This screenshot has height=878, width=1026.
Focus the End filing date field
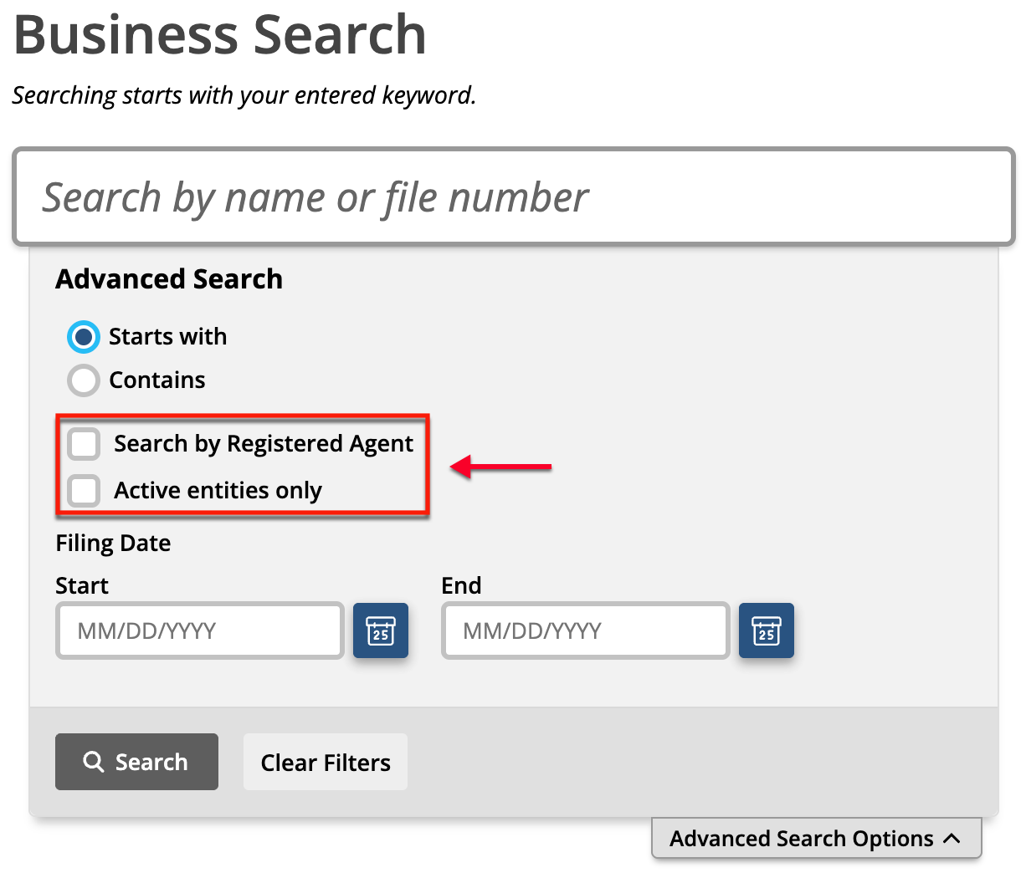[x=586, y=630]
